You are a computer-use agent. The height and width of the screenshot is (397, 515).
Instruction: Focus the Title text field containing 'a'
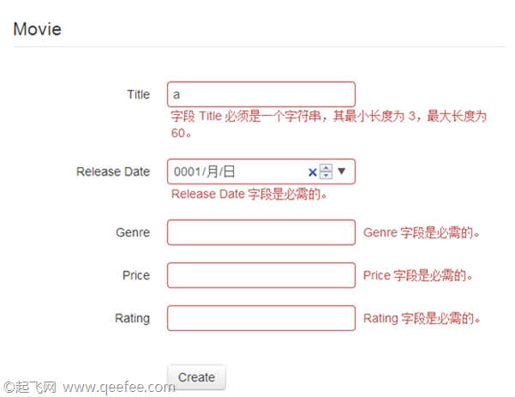261,94
